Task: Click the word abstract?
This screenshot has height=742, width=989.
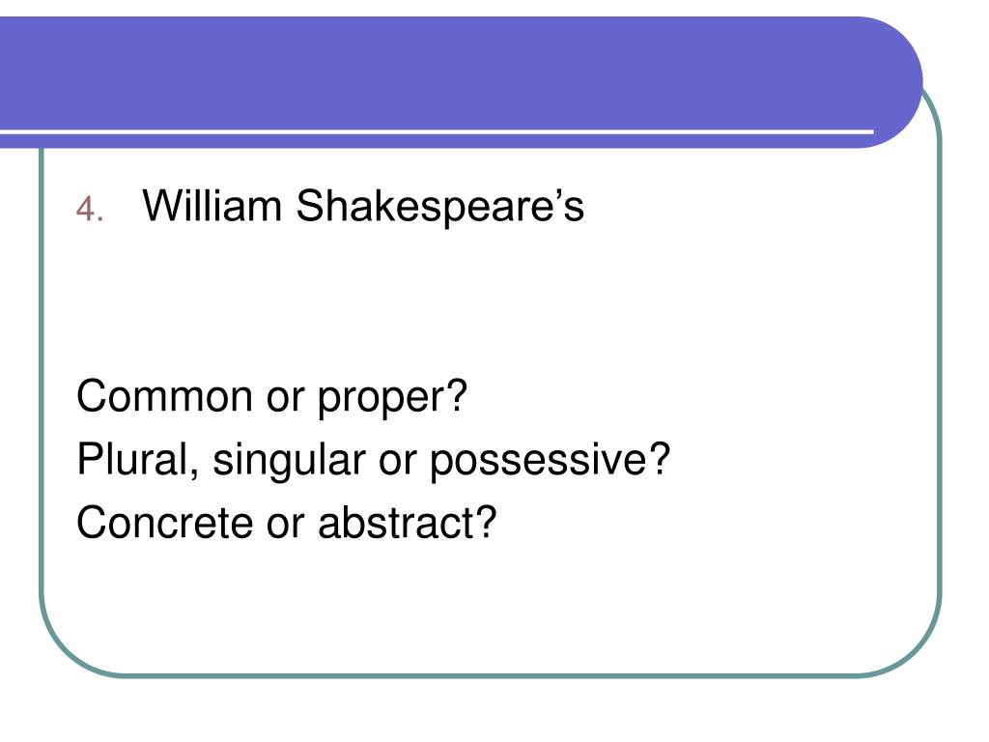Action: coord(408,523)
